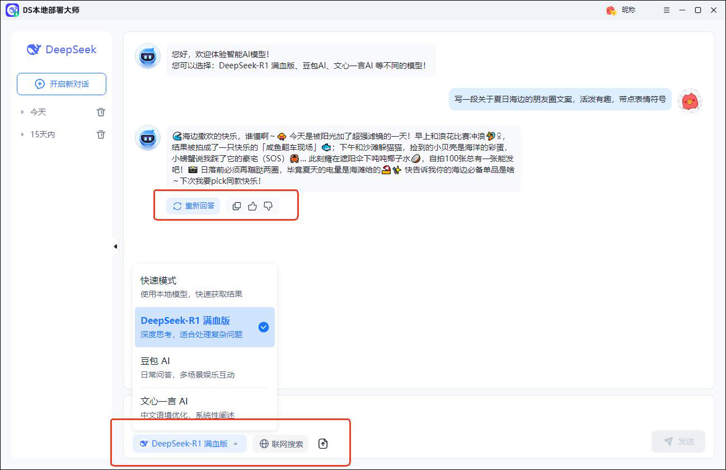Click the AI reply text about 海边撒欢的快乐

click(x=343, y=159)
